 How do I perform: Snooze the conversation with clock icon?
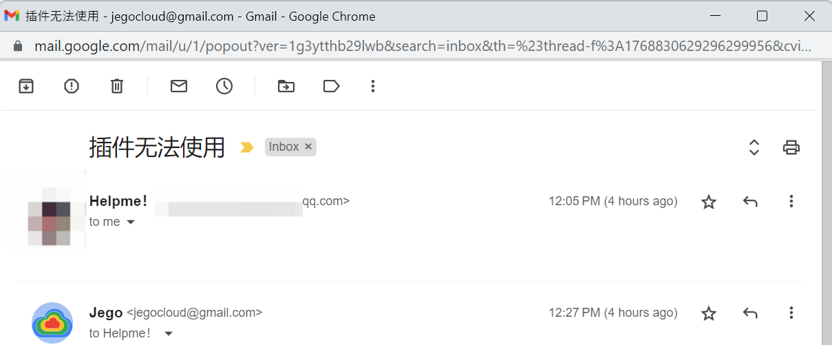click(x=224, y=86)
